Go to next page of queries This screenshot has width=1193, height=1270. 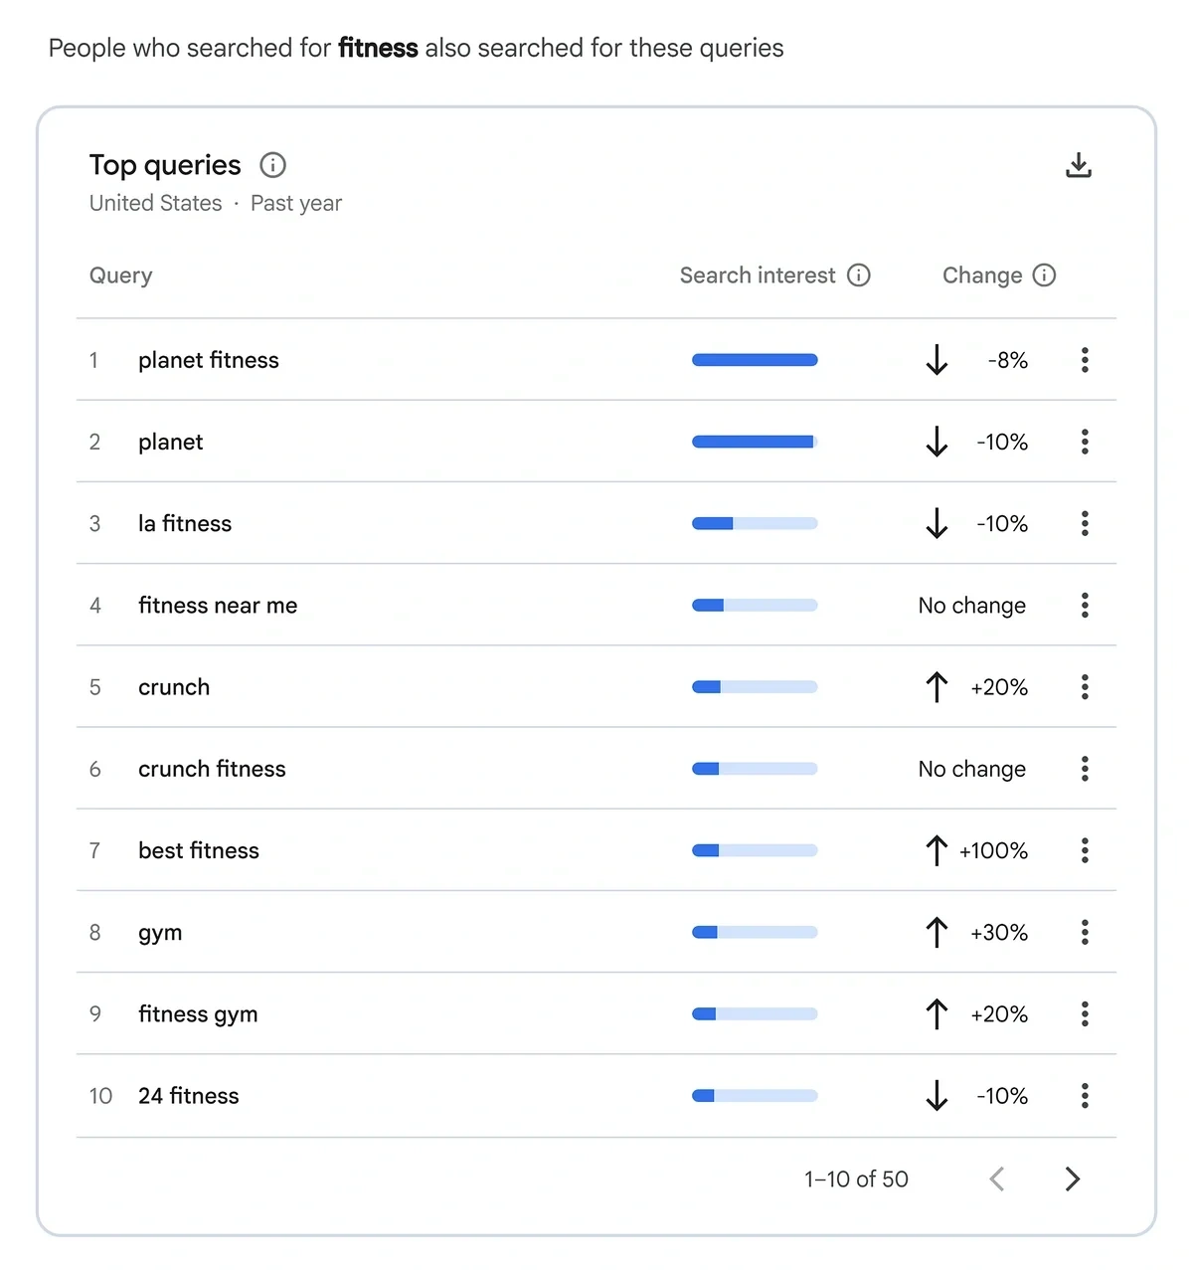[1072, 1179]
